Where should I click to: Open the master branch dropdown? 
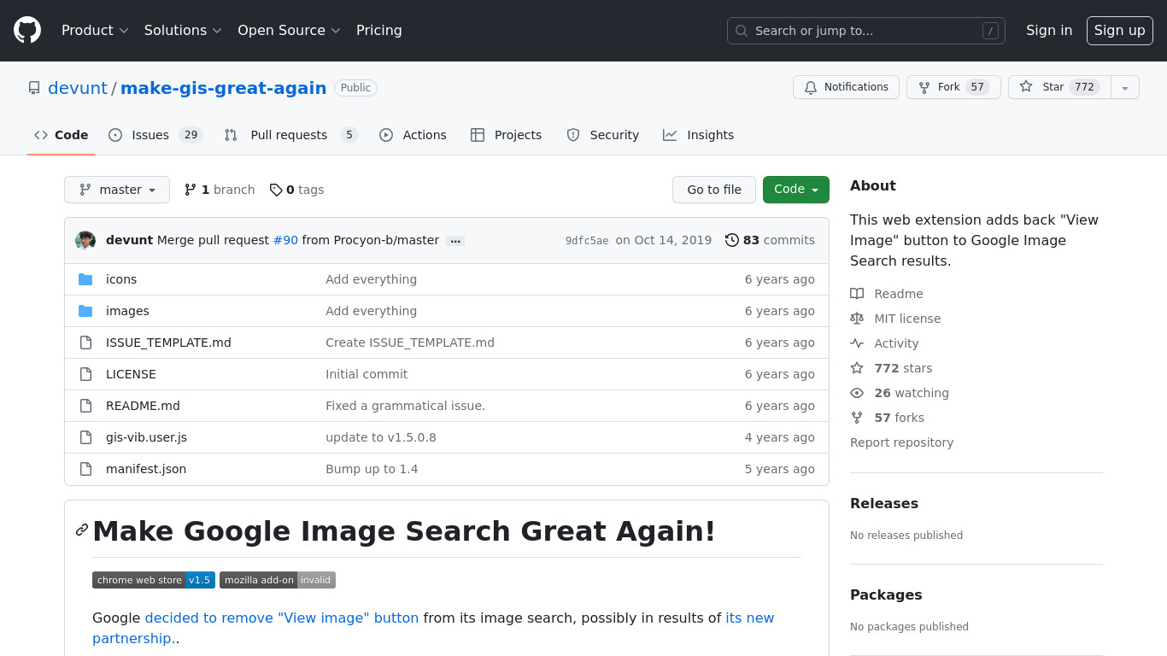(x=117, y=190)
